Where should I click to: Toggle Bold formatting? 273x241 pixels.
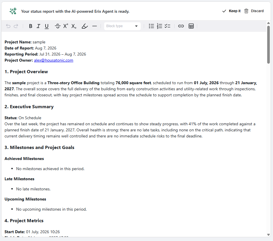coord(30,26)
